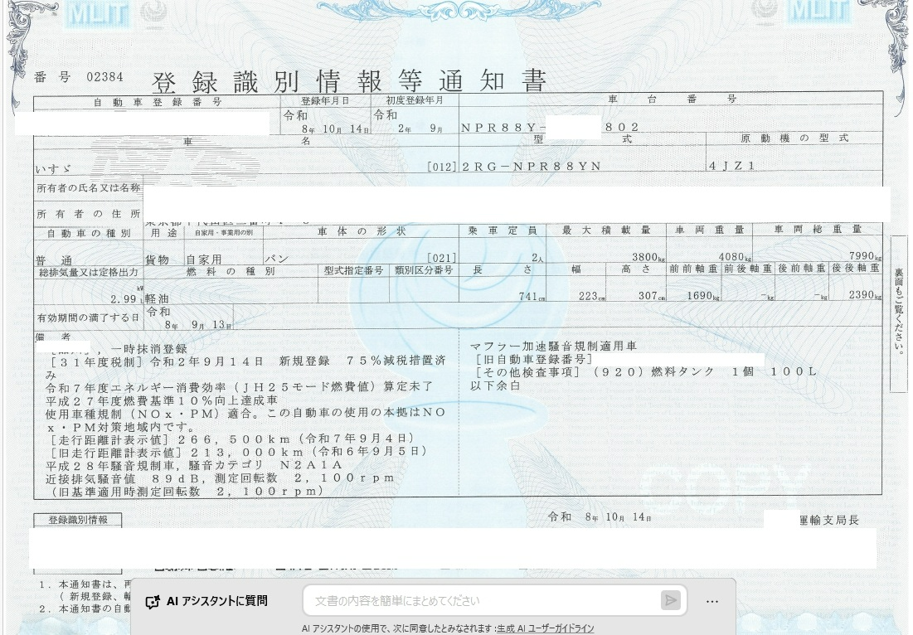The width and height of the screenshot is (913, 635).
Task: Click the 所有者の住所 label
Action: pos(88,214)
